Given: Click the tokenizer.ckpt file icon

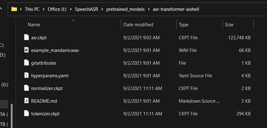Looking at the screenshot, I should tap(27, 113).
